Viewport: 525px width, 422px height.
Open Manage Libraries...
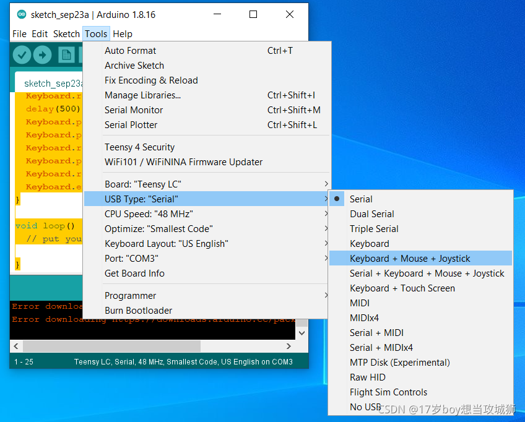[x=206, y=95]
